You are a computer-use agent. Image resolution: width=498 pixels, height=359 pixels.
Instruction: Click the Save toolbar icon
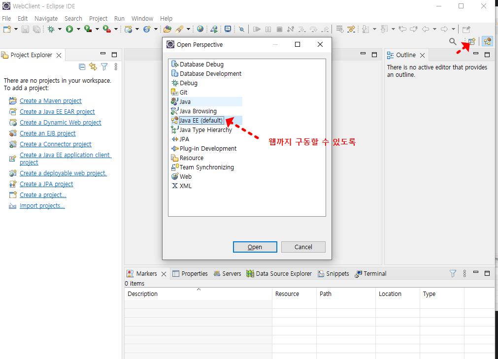point(25,29)
